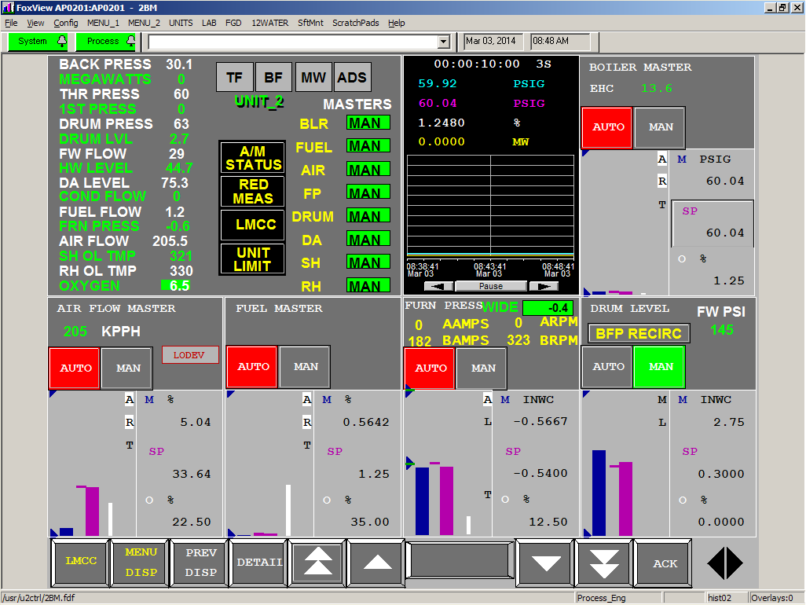
Task: Click the blank entry field in bottom bar
Action: (460, 561)
